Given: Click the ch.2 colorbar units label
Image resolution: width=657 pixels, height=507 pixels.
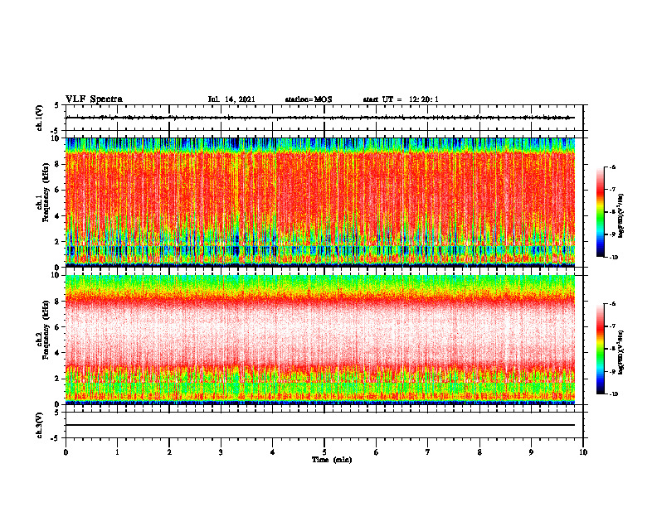Looking at the screenshot, I should (620, 352).
